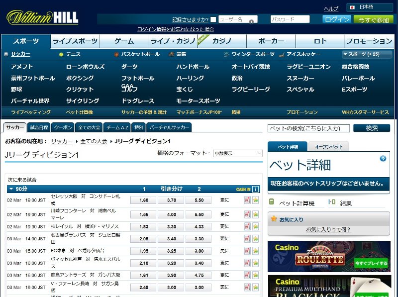
Task: Go to 全ての大会 breadcrumb link
Action: point(94,141)
